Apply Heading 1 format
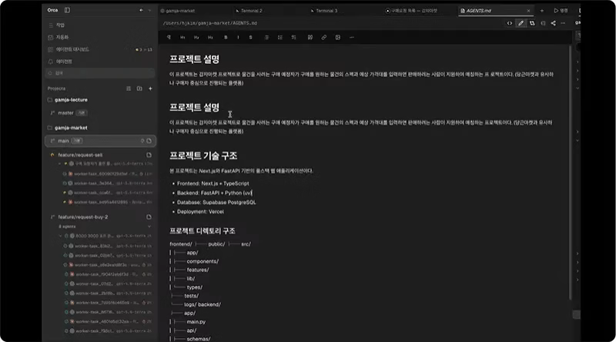This screenshot has height=342, width=616. point(182,37)
